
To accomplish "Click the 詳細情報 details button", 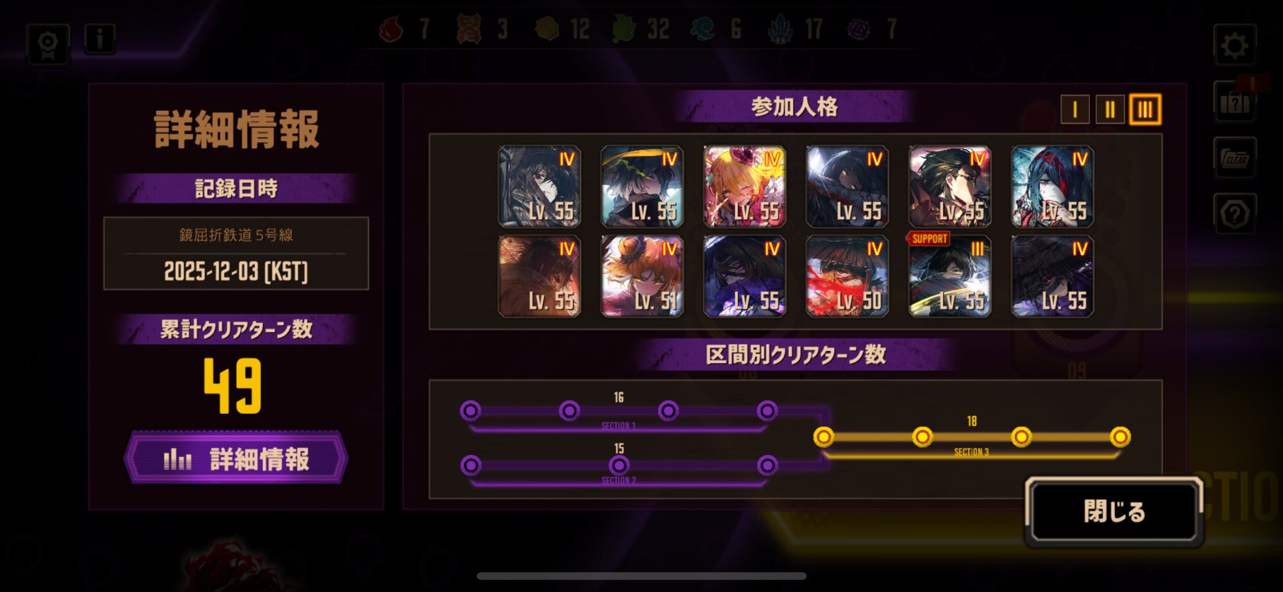I will tap(236, 459).
